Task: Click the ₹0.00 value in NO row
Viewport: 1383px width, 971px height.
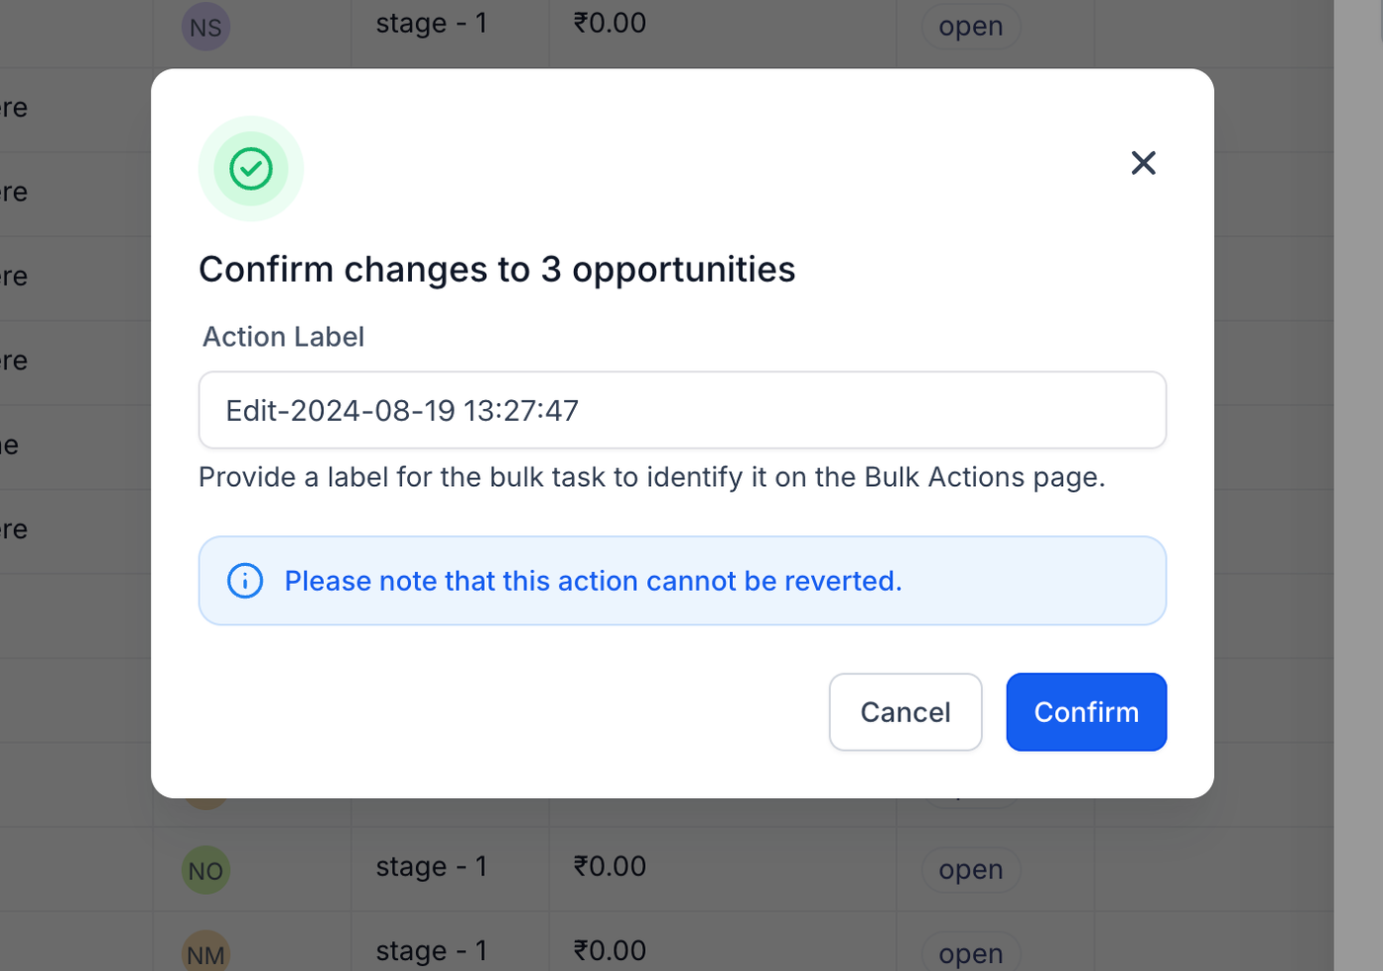Action: [x=610, y=866]
